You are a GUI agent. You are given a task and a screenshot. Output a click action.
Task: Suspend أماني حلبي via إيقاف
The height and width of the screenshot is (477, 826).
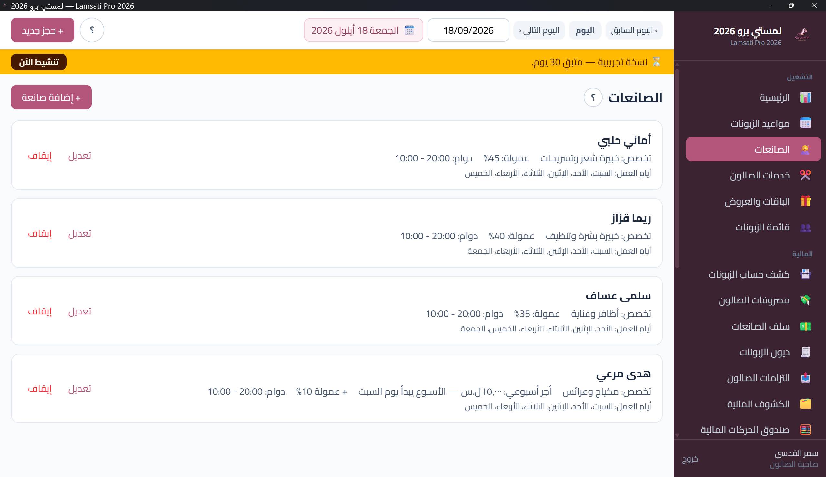pyautogui.click(x=40, y=156)
